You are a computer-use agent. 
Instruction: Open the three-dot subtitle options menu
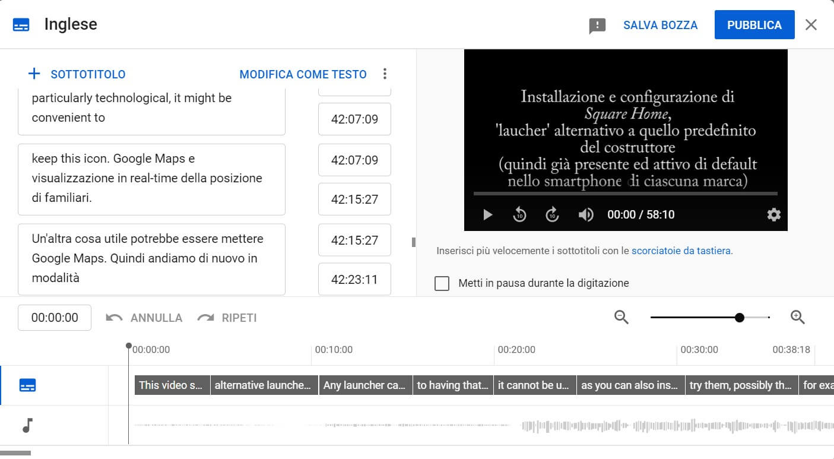pyautogui.click(x=385, y=74)
